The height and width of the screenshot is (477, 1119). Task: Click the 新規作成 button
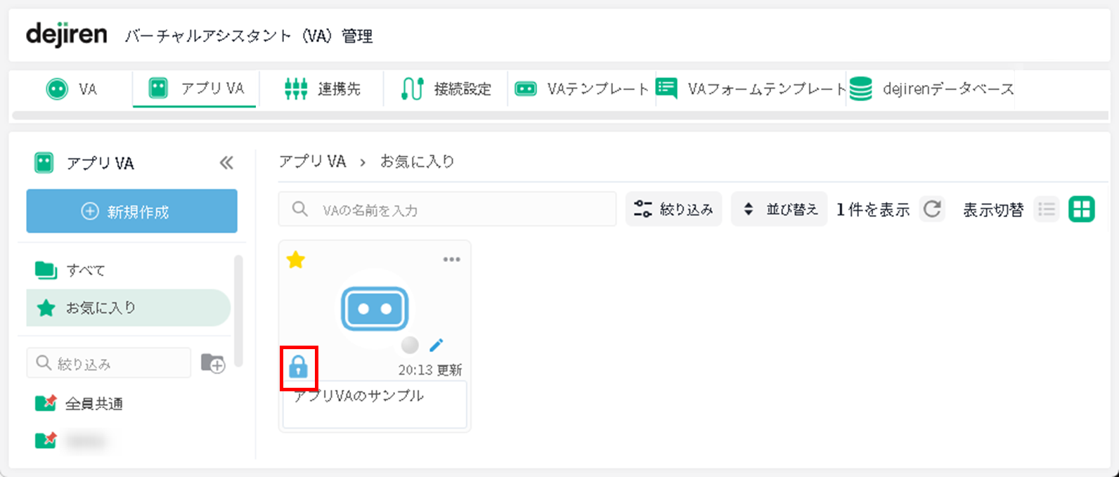tap(132, 211)
